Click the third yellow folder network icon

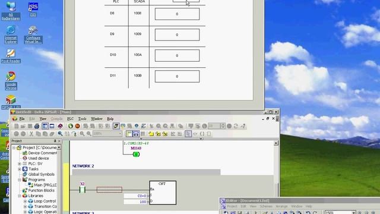point(165,134)
